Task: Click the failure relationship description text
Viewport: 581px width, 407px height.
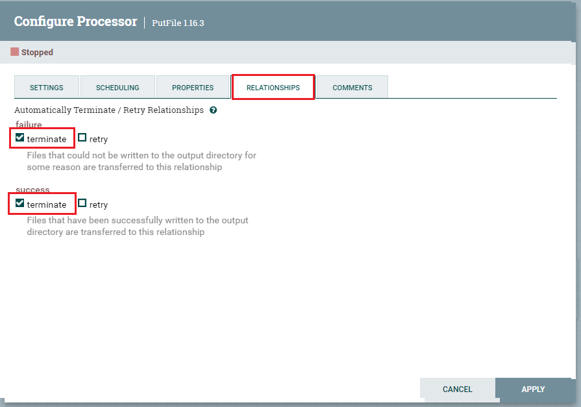Action: click(142, 161)
